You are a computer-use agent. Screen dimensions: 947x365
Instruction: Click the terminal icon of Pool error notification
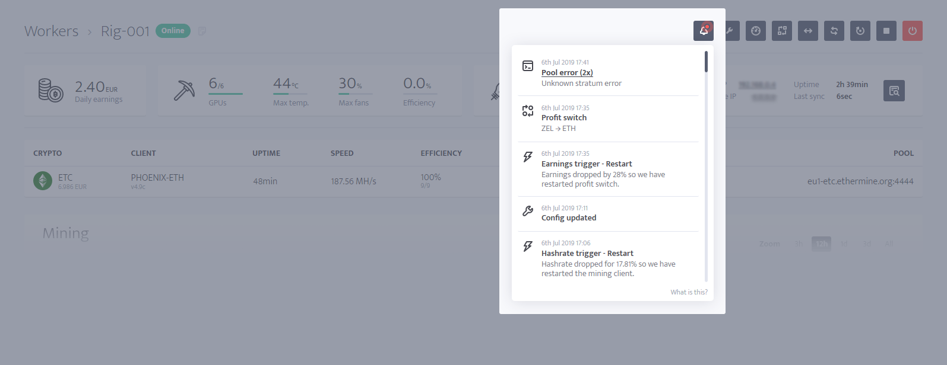[x=528, y=66]
